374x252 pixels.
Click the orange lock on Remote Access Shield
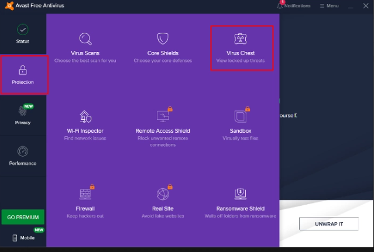[x=170, y=109]
